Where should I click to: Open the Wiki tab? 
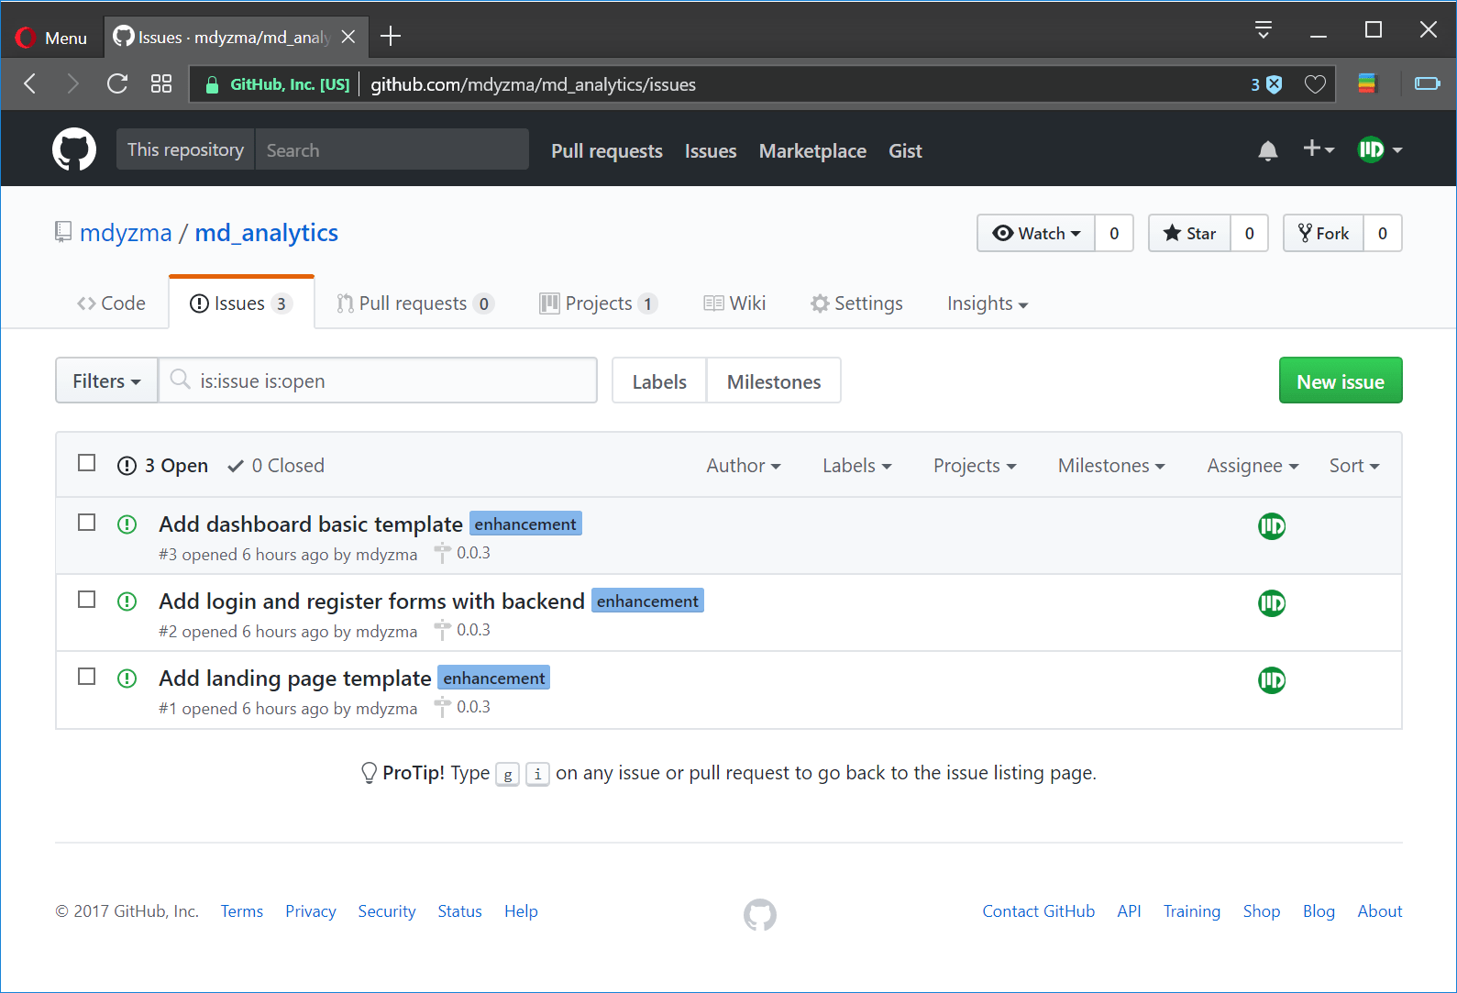tap(734, 303)
